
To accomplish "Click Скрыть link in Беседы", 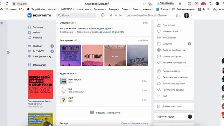I will [125, 123].
